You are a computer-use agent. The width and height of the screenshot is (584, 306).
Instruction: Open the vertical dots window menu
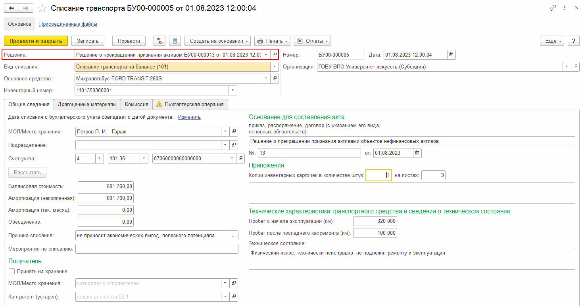tap(565, 8)
